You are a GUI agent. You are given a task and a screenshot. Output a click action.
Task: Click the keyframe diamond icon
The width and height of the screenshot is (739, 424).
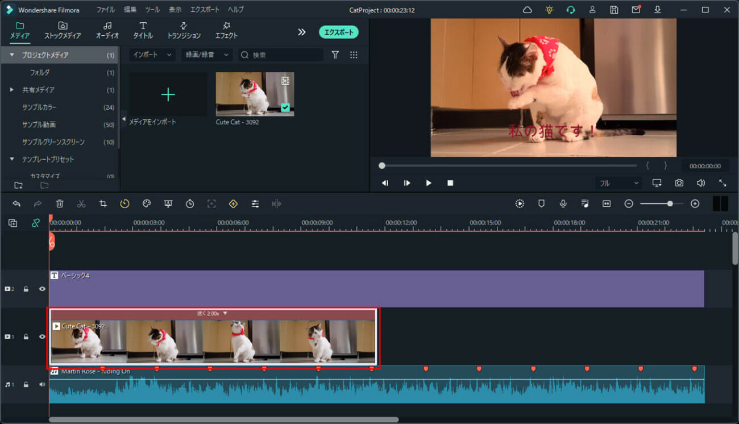(x=233, y=203)
